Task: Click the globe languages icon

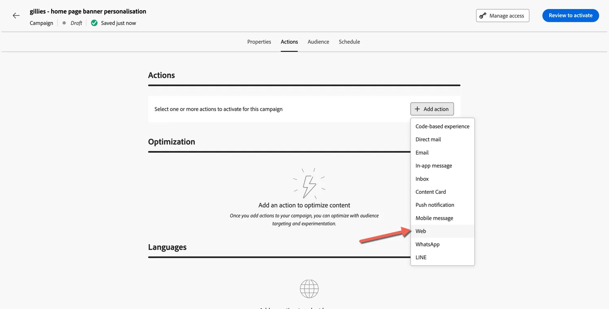Action: (309, 289)
